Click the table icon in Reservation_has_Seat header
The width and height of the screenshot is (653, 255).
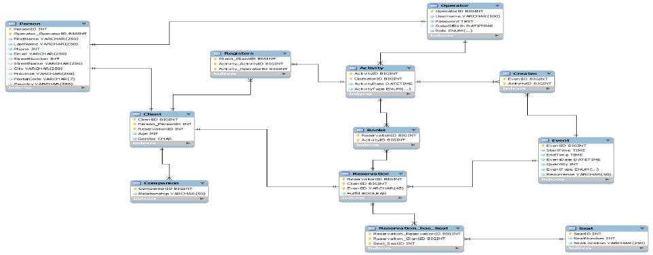(372, 228)
